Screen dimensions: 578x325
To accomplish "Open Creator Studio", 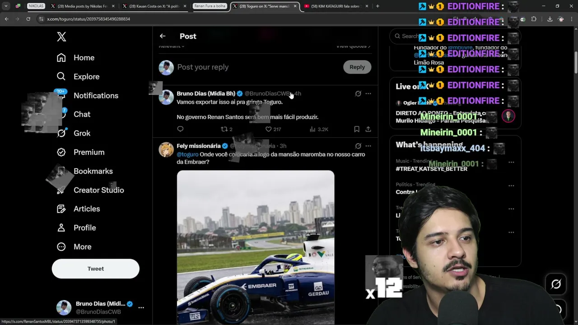I will pyautogui.click(x=90, y=190).
